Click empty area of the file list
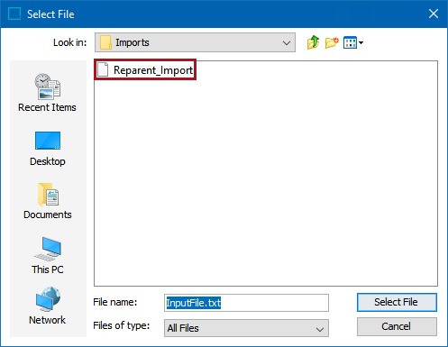 pyautogui.click(x=266, y=180)
